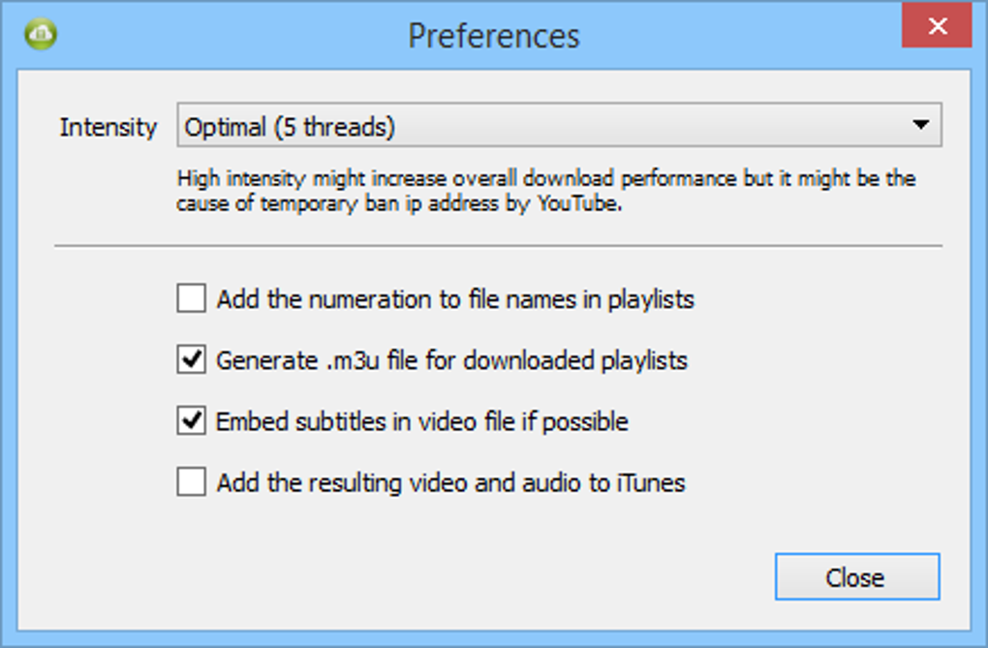
Task: Click the Generate .m3u file label text
Action: coord(451,360)
